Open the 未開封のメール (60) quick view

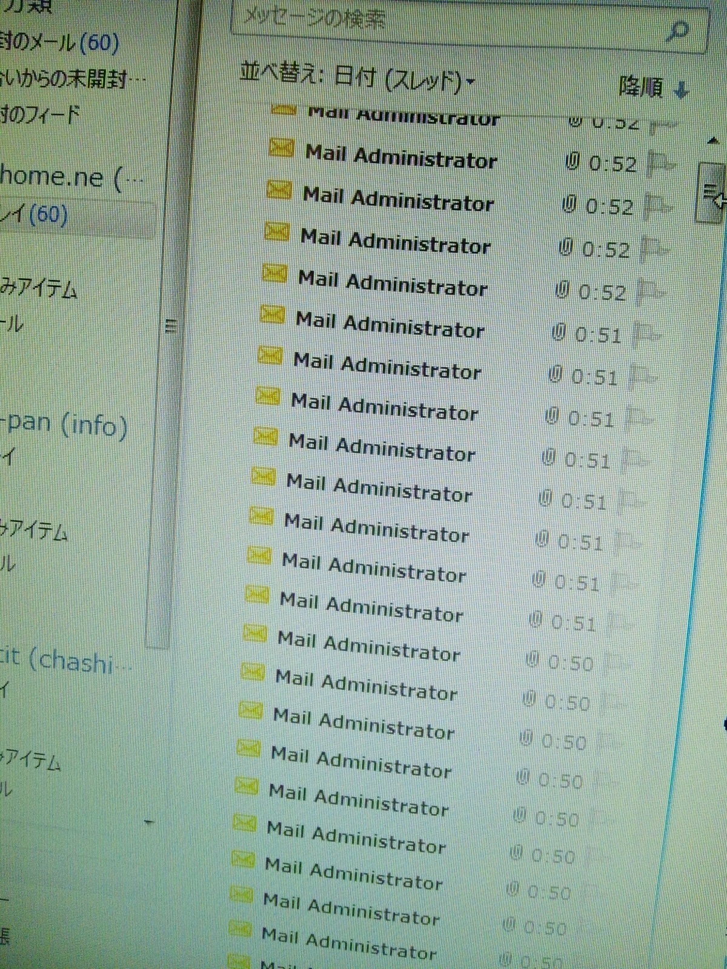[x=59, y=42]
